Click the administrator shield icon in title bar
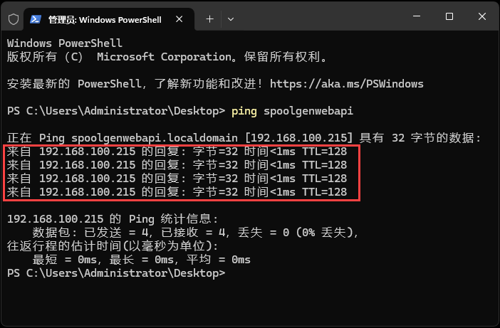This screenshot has width=500, height=328. tap(13, 18)
